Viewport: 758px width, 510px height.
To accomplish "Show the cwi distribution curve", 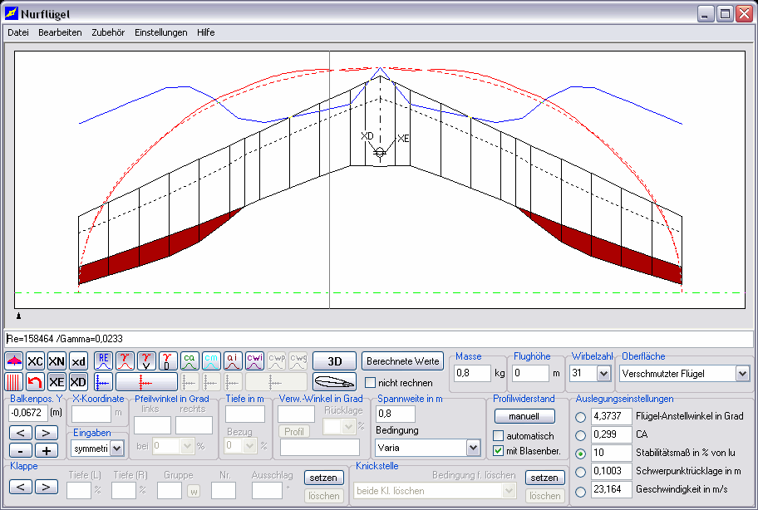I will 254,361.
